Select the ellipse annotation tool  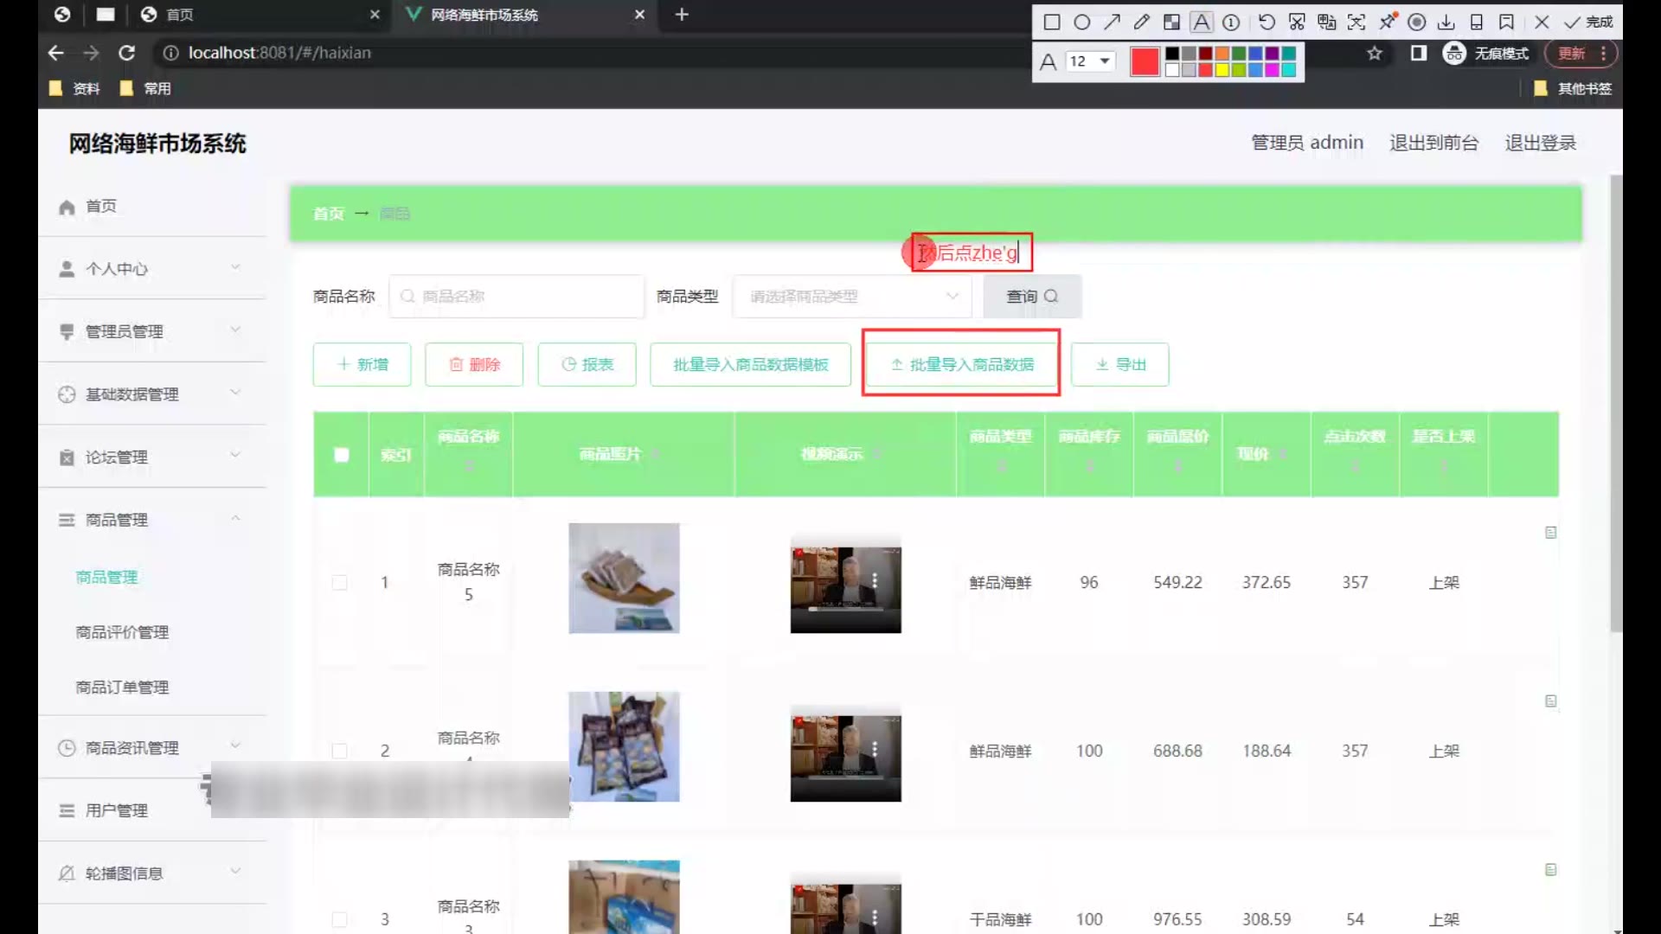pyautogui.click(x=1081, y=22)
